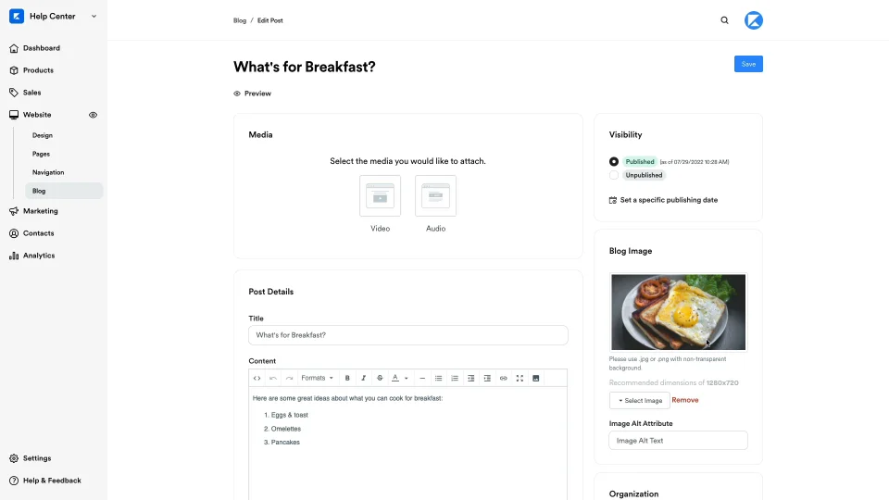Open the Pages item under Website
This screenshot has height=500, width=889.
pyautogui.click(x=41, y=155)
